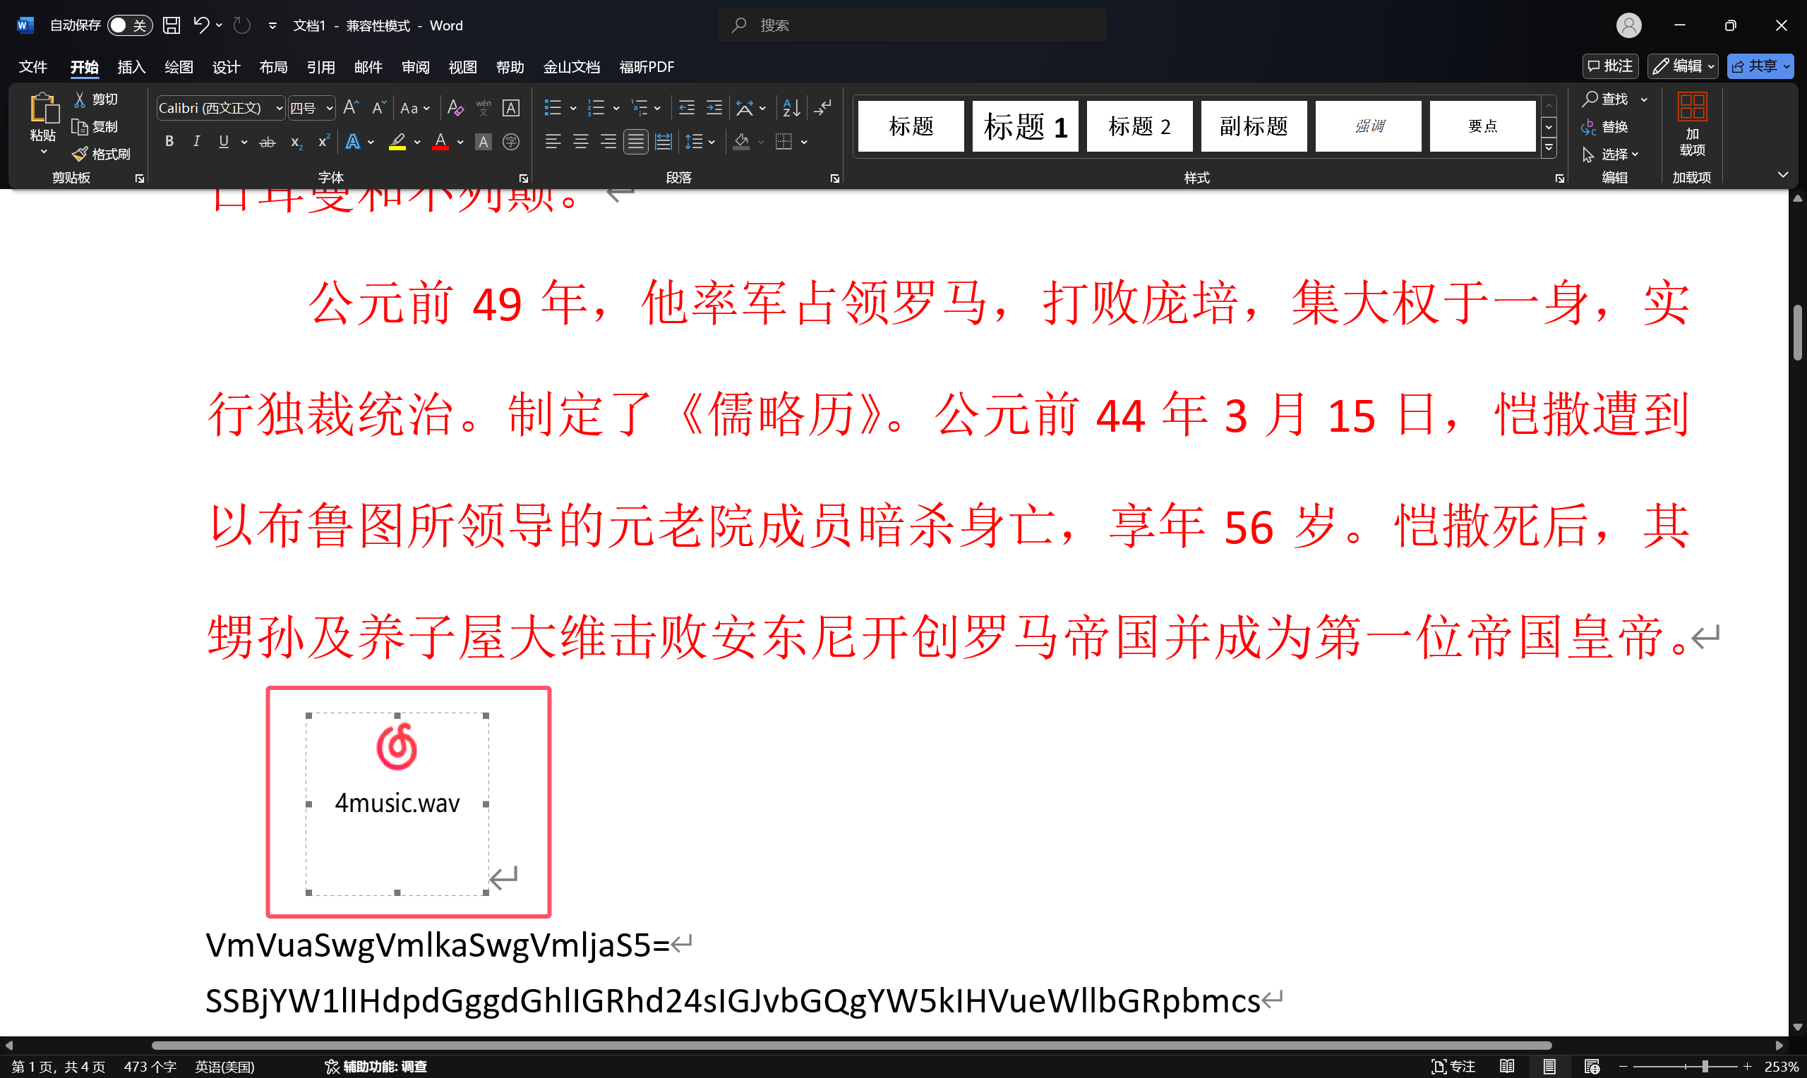Toggle the 自动保存 autosave switch

(x=129, y=25)
